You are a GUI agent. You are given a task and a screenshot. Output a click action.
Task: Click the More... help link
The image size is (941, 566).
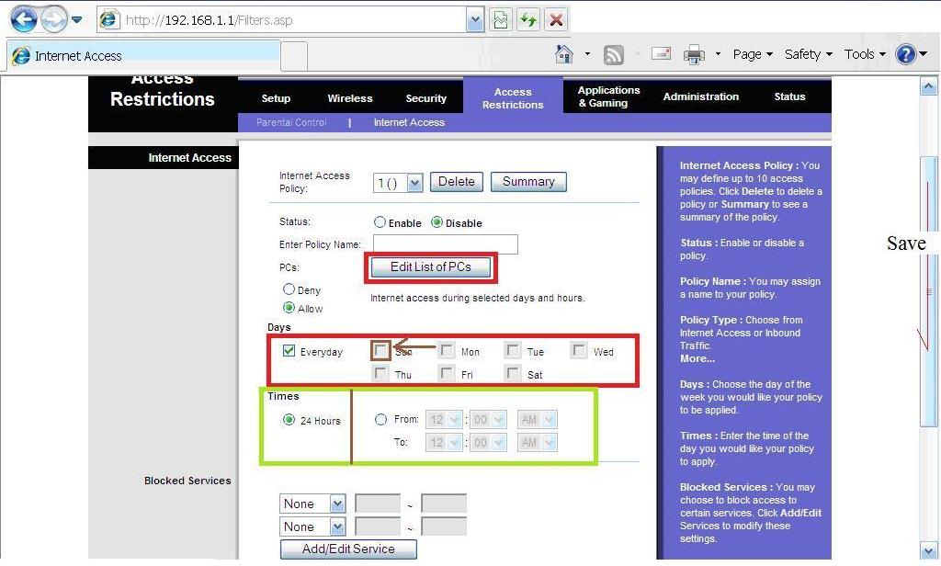(697, 359)
